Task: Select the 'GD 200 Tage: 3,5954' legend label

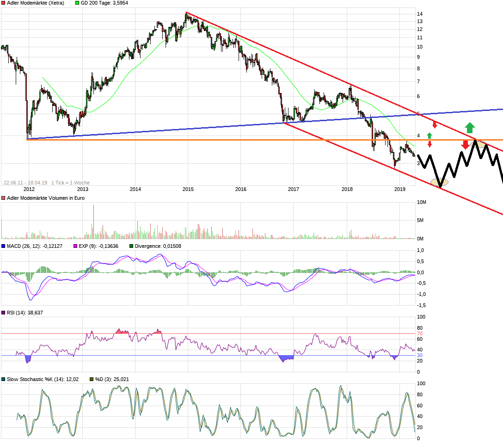Action: [x=104, y=3]
